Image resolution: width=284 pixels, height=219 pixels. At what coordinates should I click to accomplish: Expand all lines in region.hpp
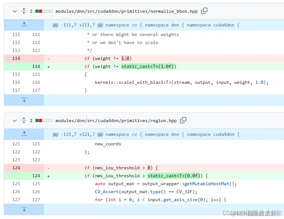coord(24,120)
